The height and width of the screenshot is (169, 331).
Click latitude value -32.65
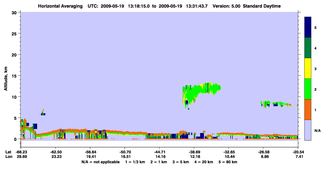click(229, 152)
